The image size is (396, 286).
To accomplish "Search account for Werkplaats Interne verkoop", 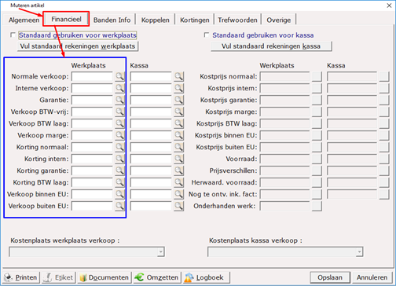I will (x=119, y=88).
